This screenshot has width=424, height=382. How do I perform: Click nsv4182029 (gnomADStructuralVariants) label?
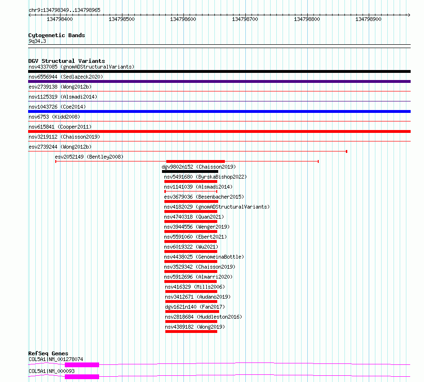(x=217, y=207)
